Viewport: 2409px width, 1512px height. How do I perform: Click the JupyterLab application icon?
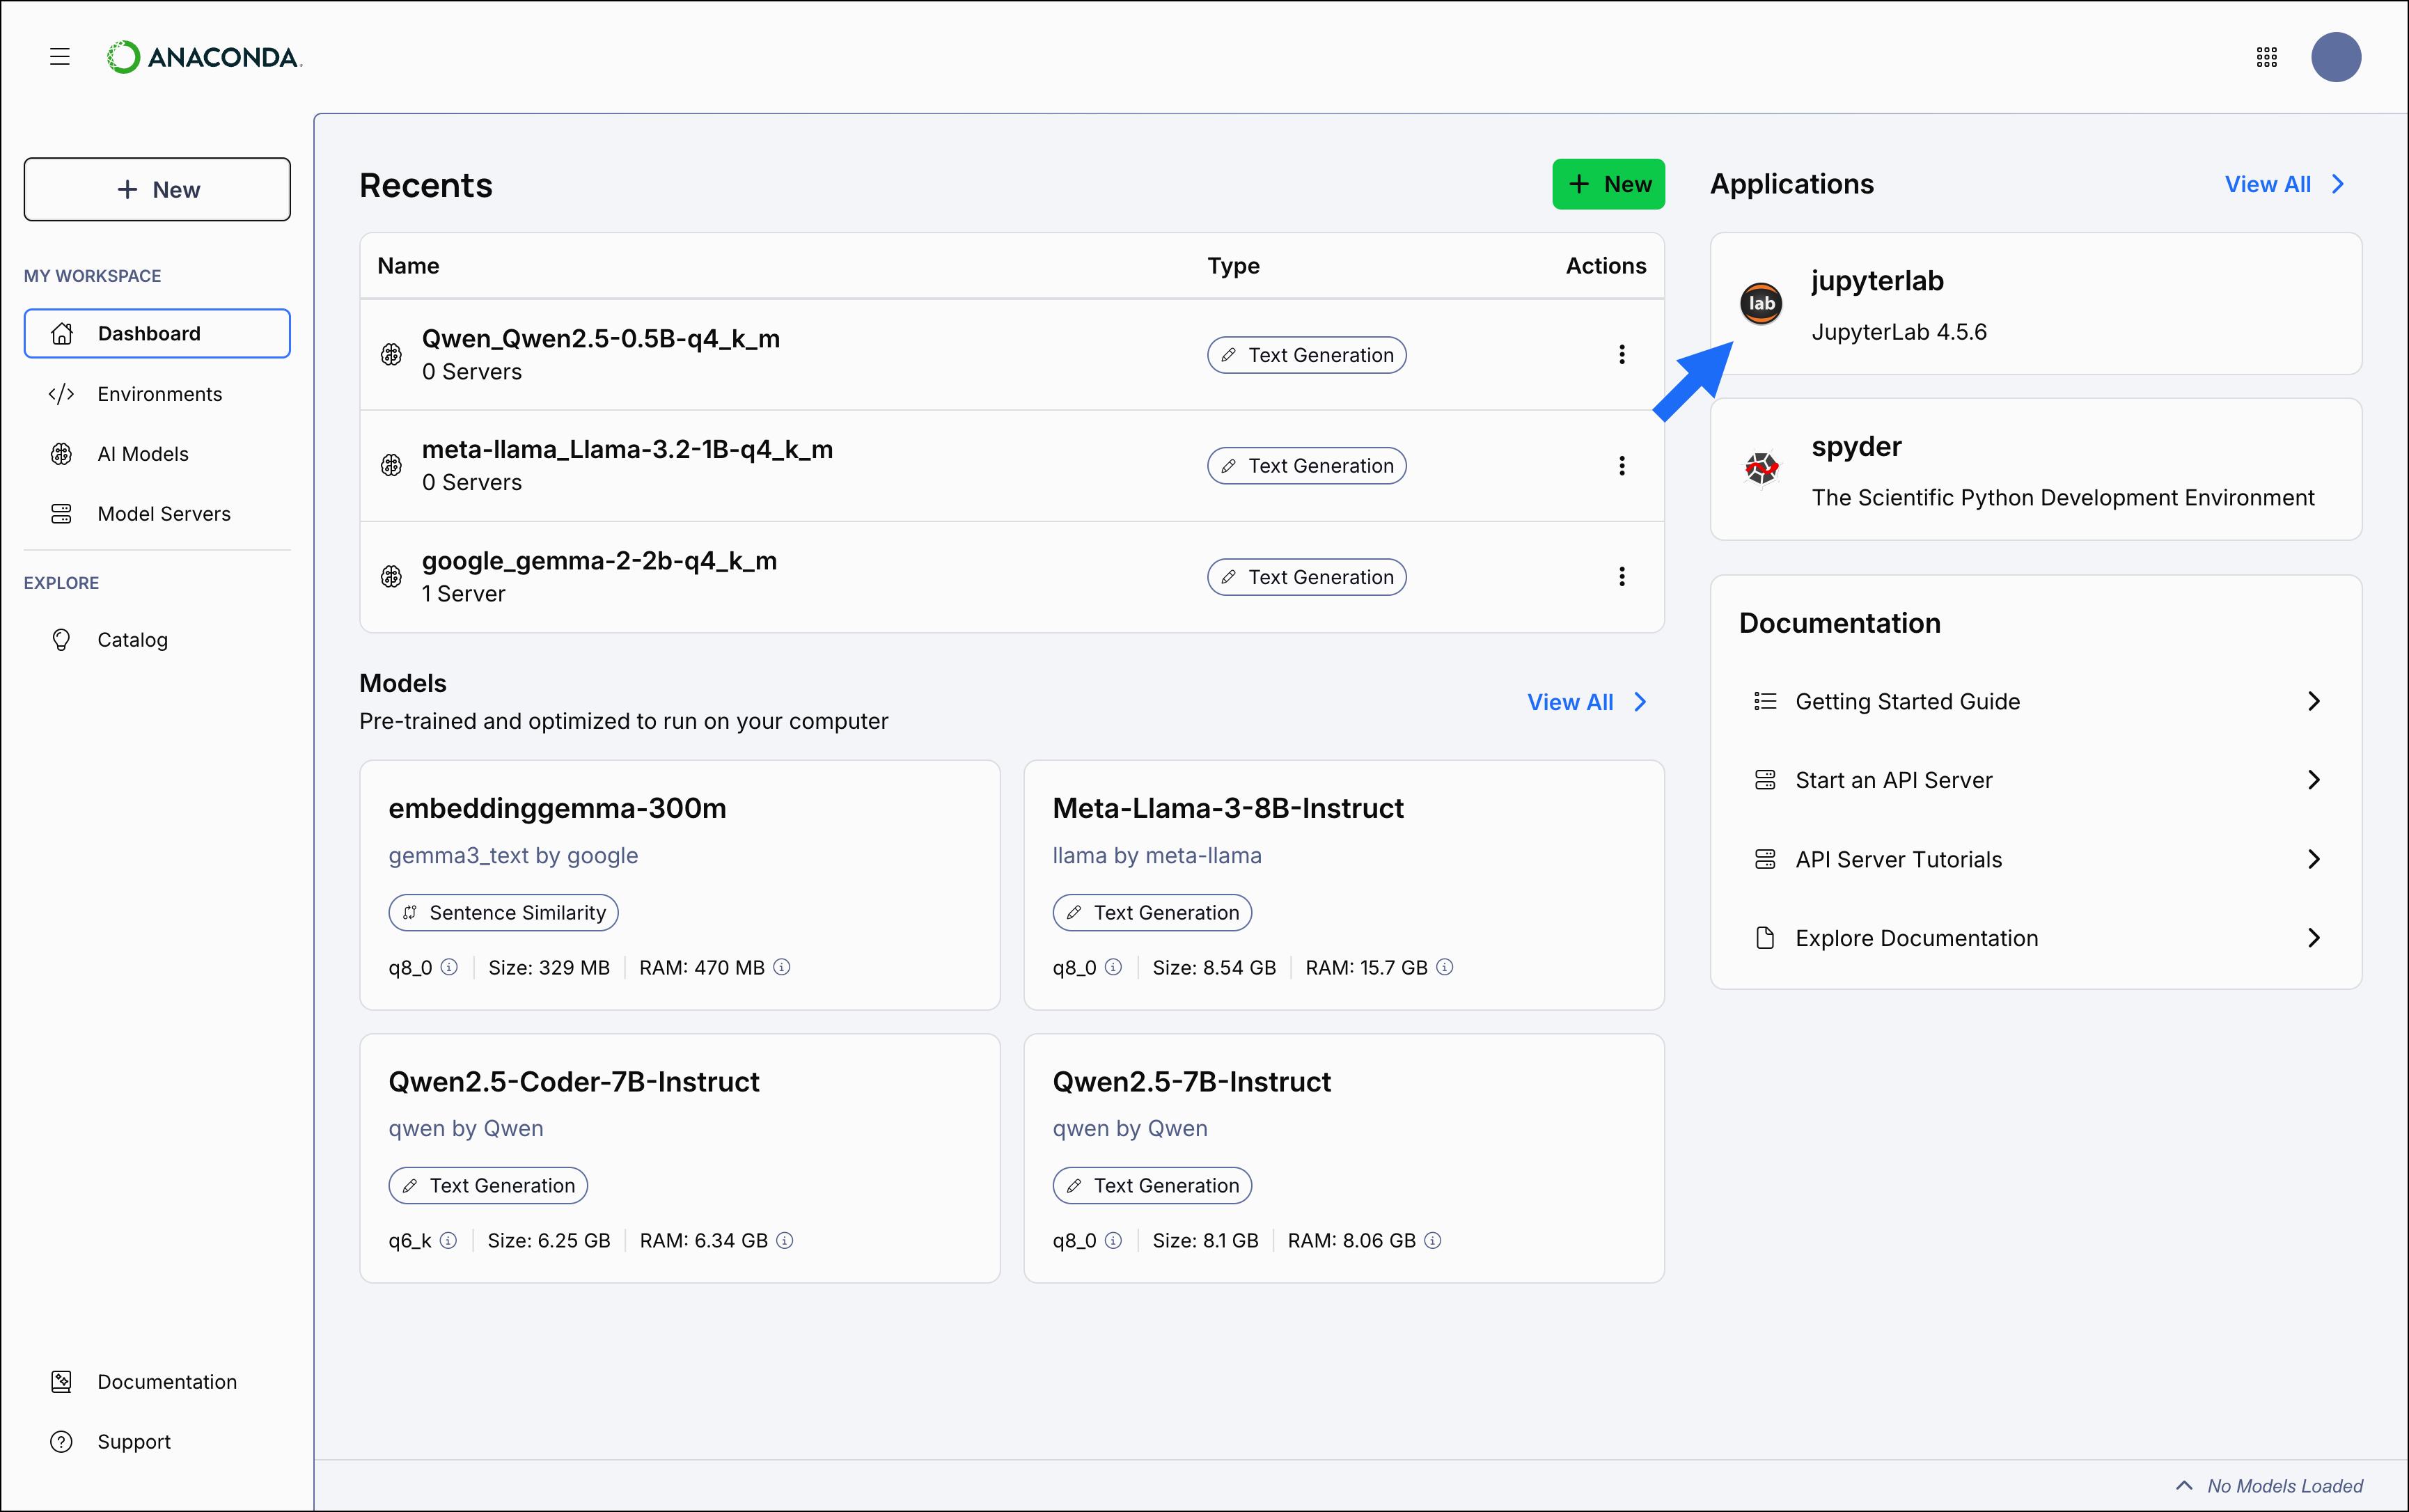click(x=1761, y=304)
